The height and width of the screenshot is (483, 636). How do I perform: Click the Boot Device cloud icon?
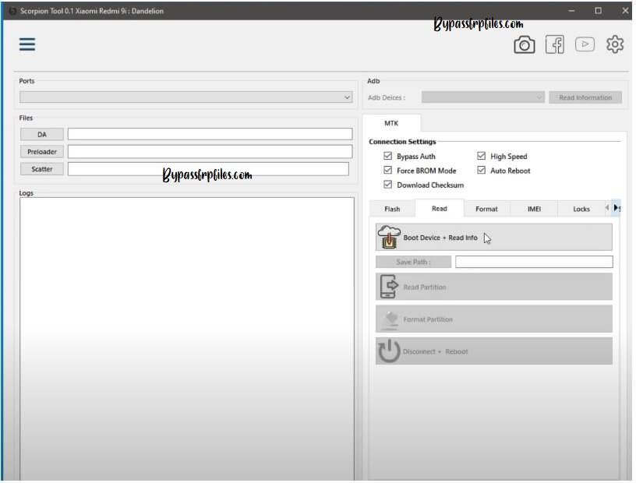pos(389,237)
